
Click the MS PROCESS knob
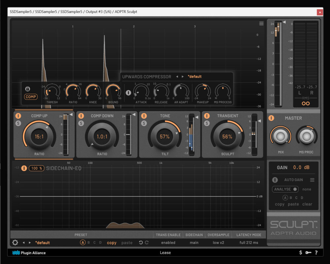(223, 91)
